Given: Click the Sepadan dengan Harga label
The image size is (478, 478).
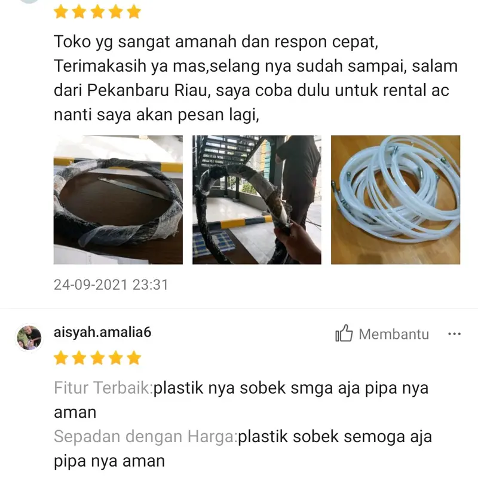Looking at the screenshot, I should point(145,437).
